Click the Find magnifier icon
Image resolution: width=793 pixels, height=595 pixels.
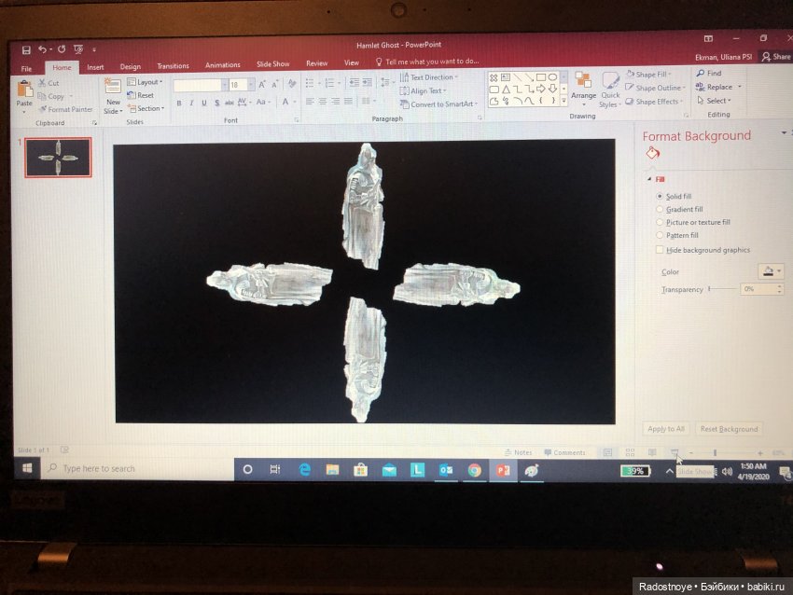(x=698, y=73)
